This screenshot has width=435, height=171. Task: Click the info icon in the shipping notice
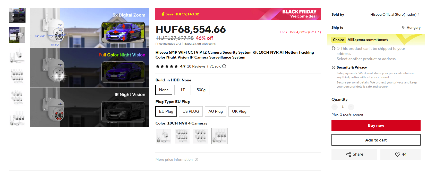[338, 48]
